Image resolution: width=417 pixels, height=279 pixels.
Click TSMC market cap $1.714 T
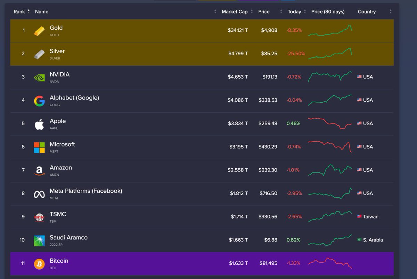coord(239,217)
